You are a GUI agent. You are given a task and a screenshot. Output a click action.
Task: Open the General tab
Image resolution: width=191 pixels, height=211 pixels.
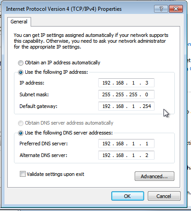pyautogui.click(x=19, y=22)
